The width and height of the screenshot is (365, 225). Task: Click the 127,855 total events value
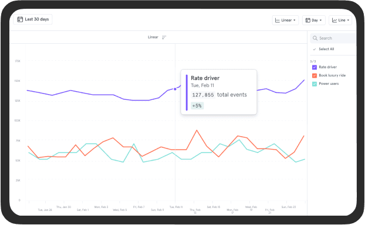[x=203, y=95]
